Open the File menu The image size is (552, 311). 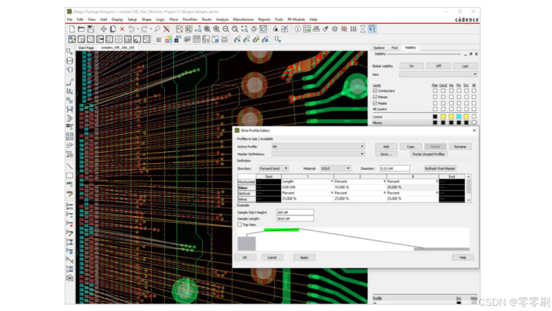[x=70, y=20]
